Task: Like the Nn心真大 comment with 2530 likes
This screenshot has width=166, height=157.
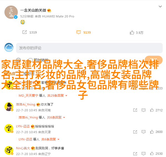Action: click(x=152, y=154)
